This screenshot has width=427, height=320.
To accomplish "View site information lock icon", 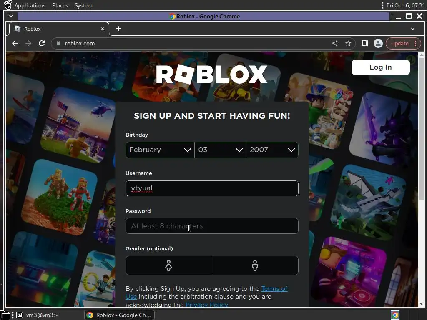I will click(x=58, y=43).
